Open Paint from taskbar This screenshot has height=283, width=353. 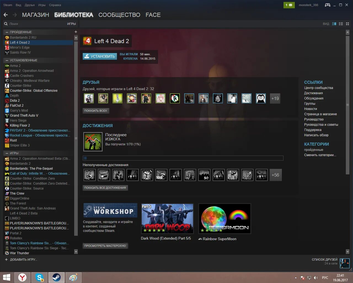click(x=73, y=277)
